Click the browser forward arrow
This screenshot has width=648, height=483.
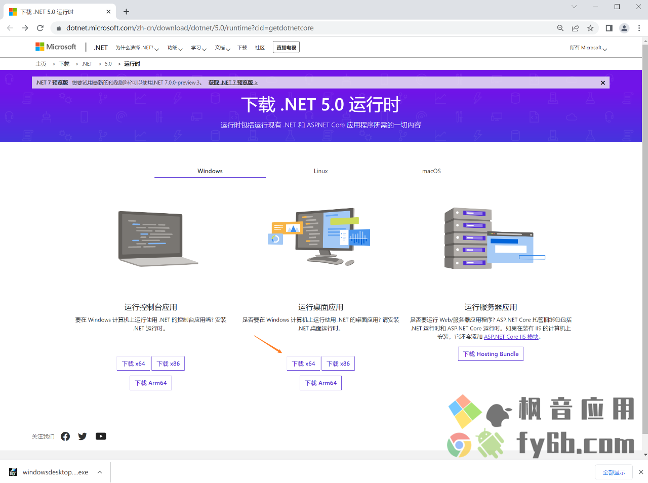(25, 28)
